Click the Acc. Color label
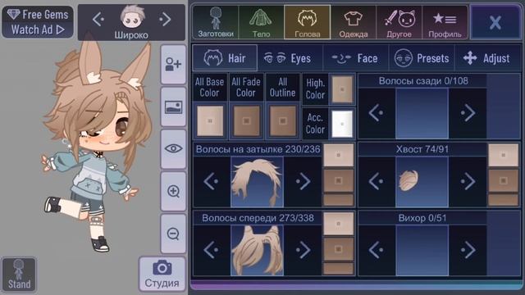Screen dimensions: 525x295 (x=315, y=124)
